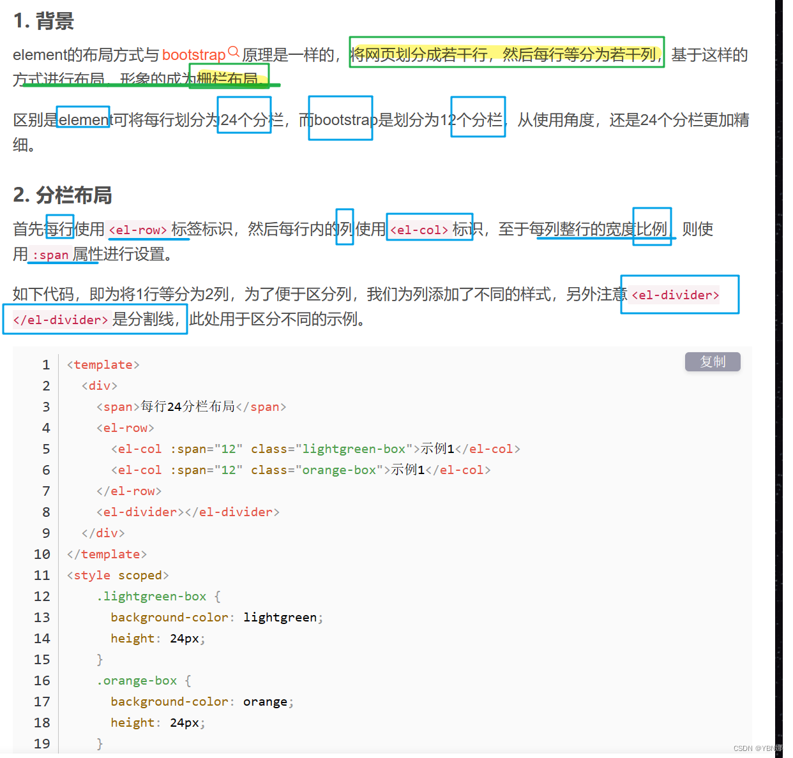The height and width of the screenshot is (758, 793).
Task: Click the magnifier search icon beside bootstrap
Action: tap(234, 50)
